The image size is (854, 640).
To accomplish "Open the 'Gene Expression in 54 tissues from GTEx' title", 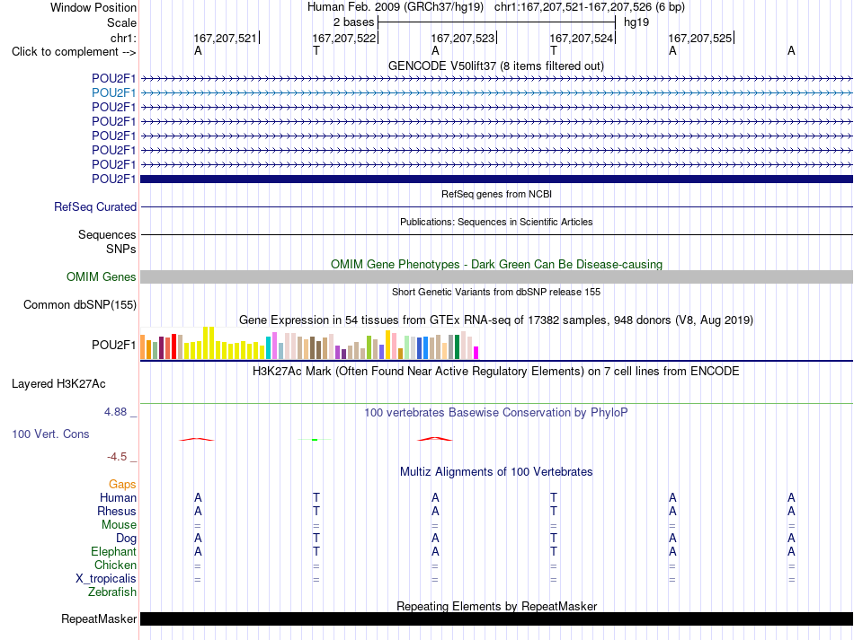I will [x=496, y=320].
